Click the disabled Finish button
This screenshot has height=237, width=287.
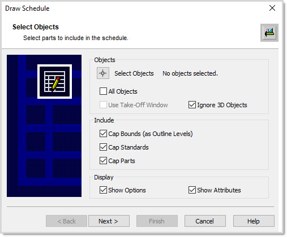point(157,221)
